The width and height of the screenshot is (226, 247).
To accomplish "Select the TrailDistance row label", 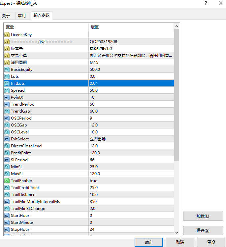I will (x=23, y=195).
